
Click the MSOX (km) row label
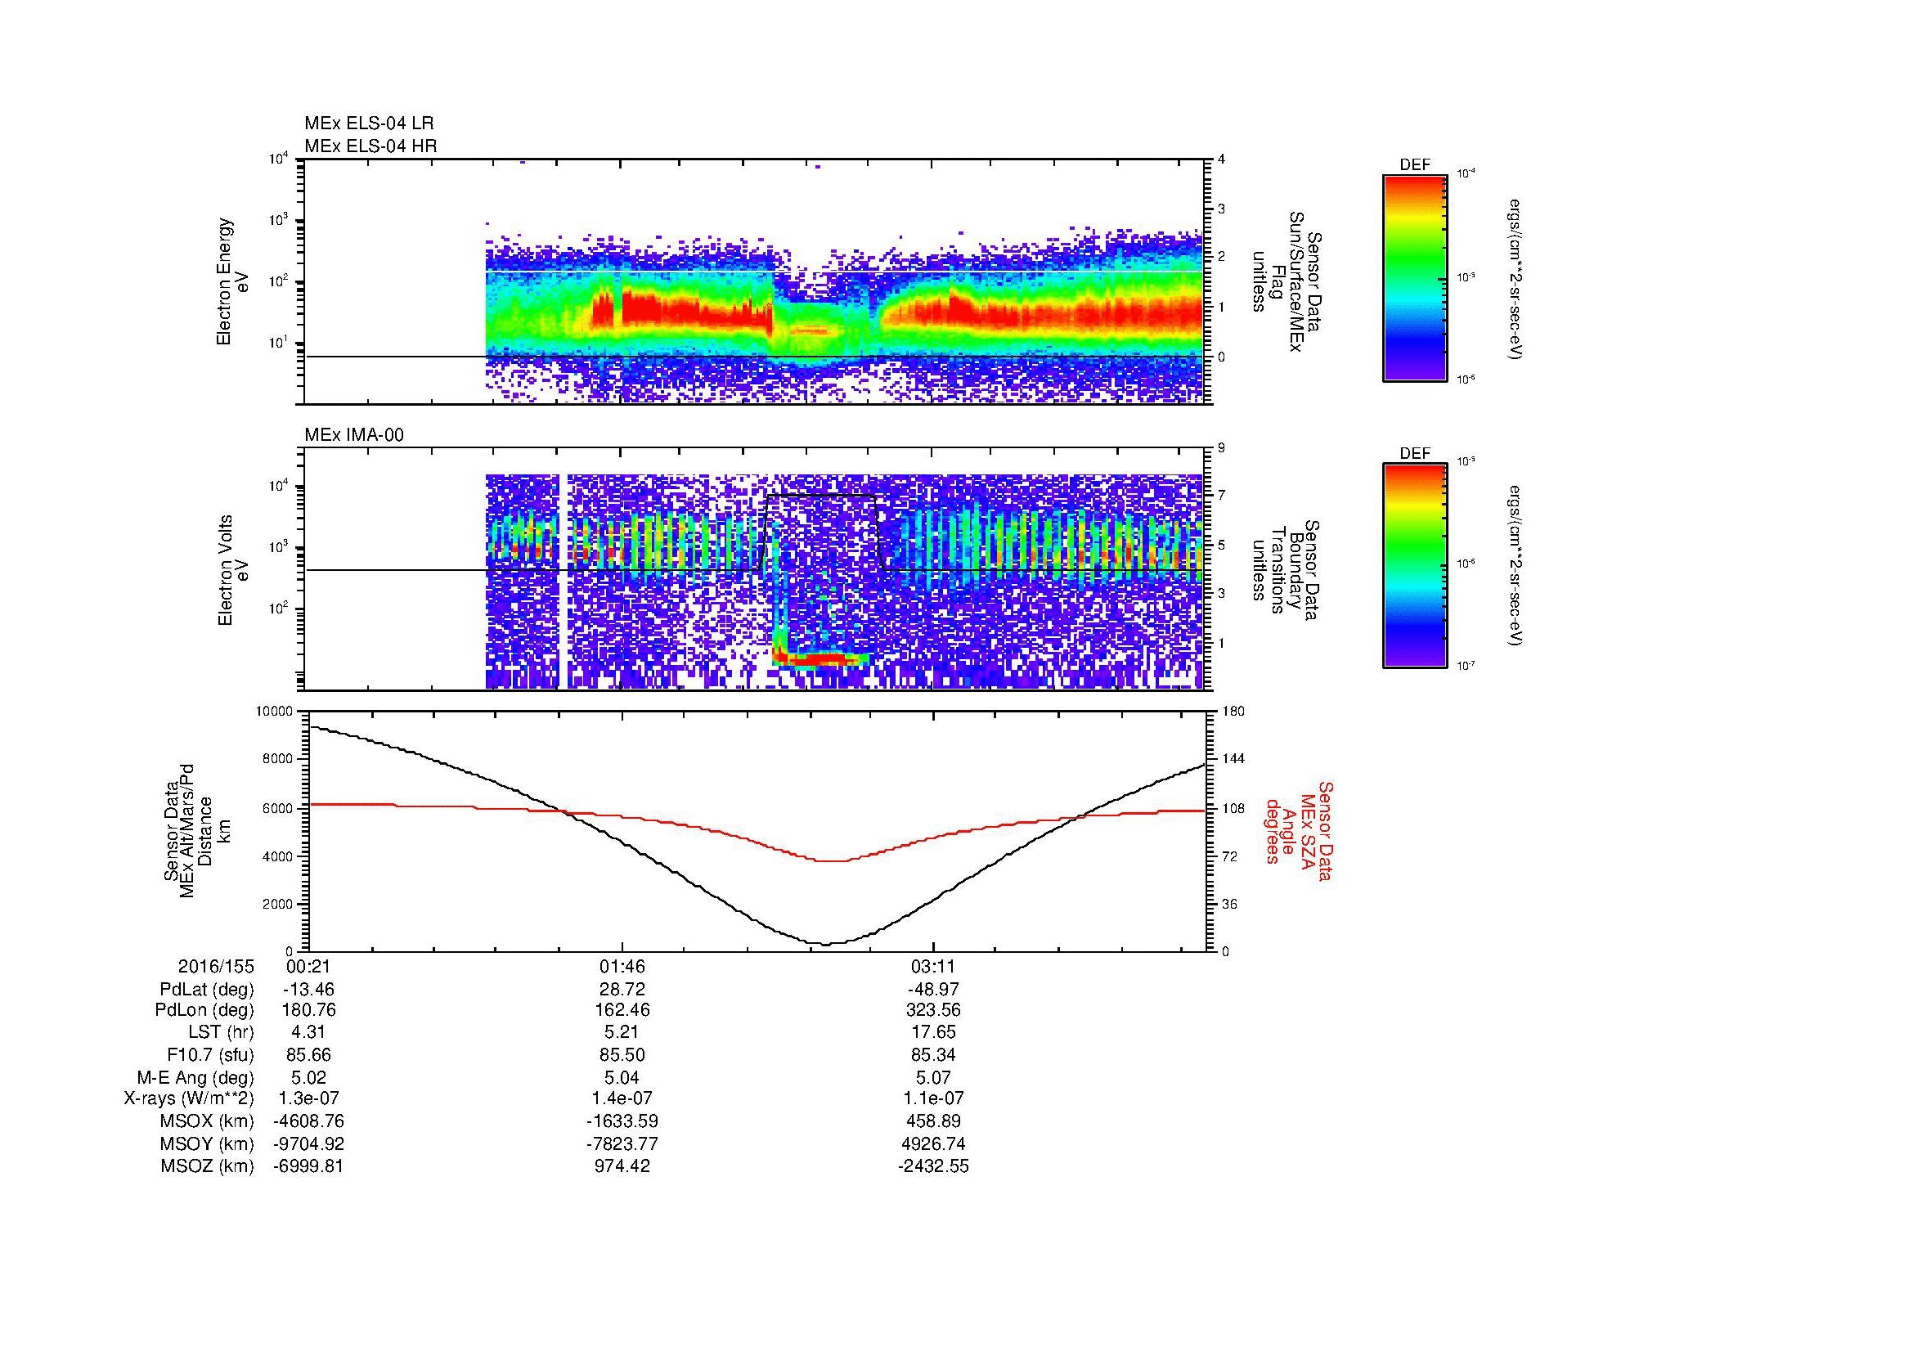208,1121
